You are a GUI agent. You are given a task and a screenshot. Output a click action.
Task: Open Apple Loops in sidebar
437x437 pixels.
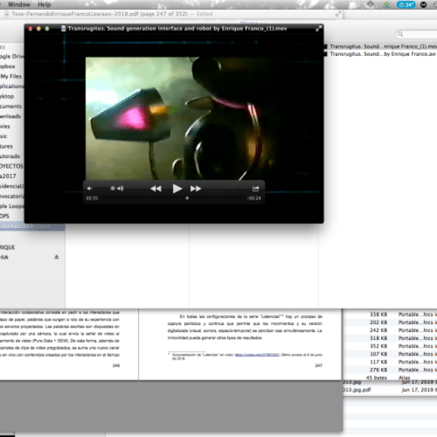(x=12, y=206)
